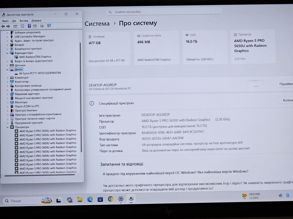Open the question about graphics processor for games

point(198,186)
